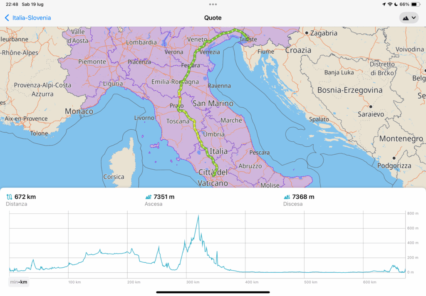Tap the Piemonte region label
This screenshot has height=296, width=426.
pyautogui.click(x=92, y=62)
